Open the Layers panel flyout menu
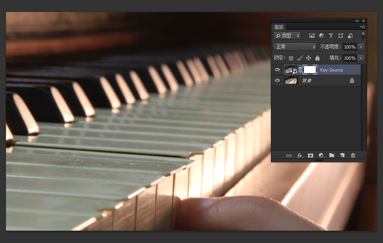 click(x=362, y=27)
